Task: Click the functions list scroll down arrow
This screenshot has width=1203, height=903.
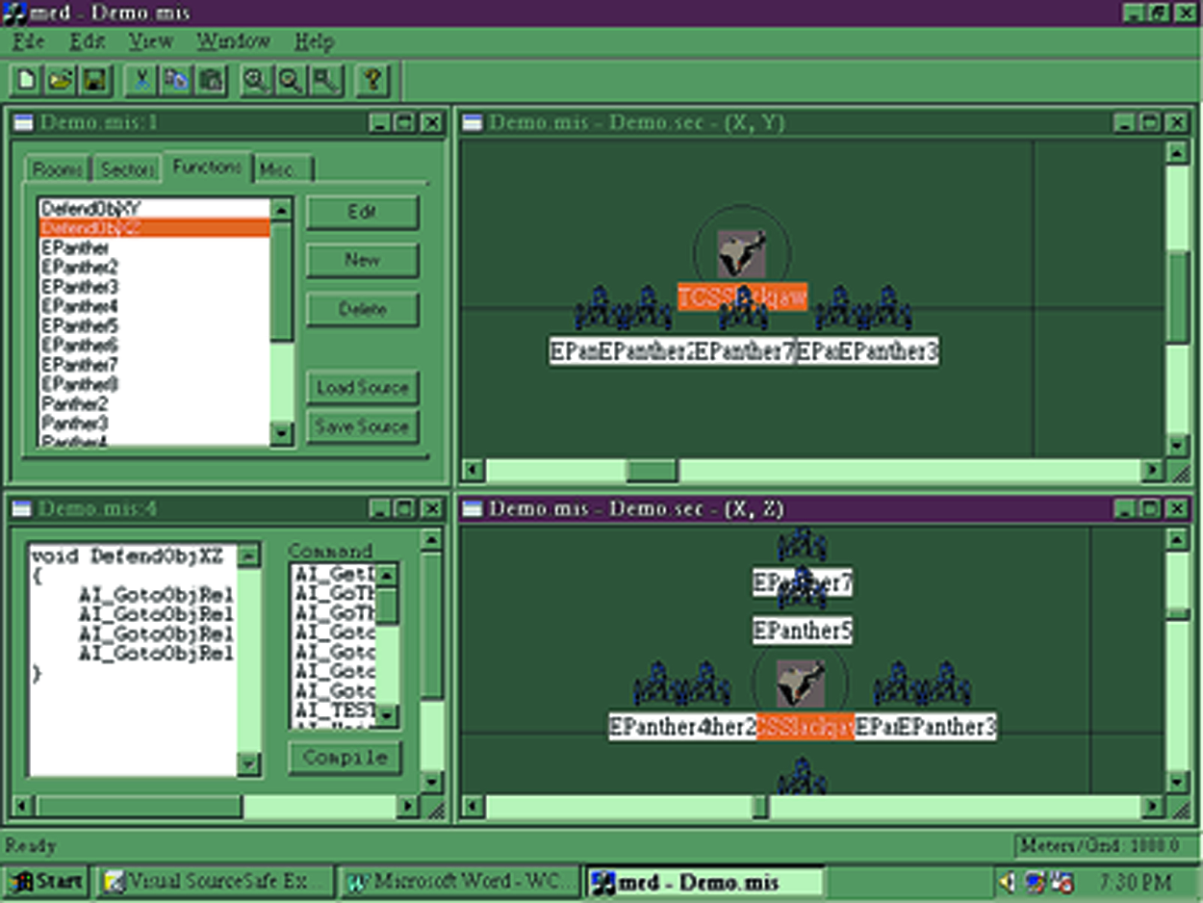Action: tap(281, 434)
